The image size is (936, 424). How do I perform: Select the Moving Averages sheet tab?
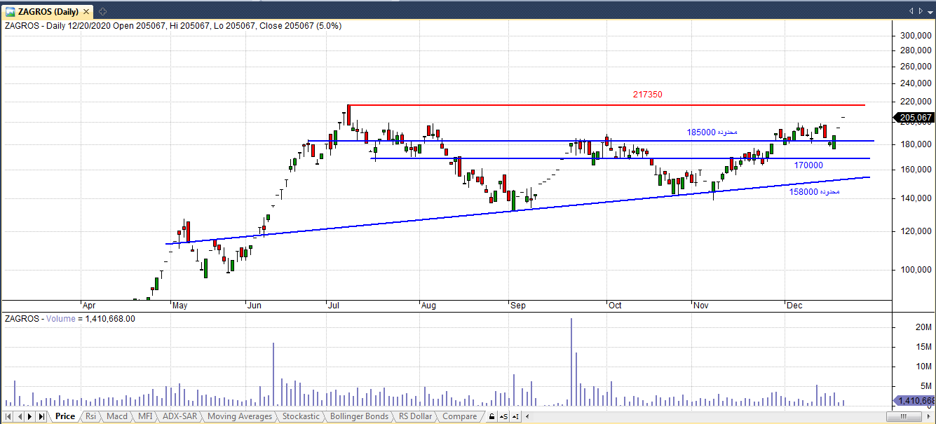tap(240, 417)
